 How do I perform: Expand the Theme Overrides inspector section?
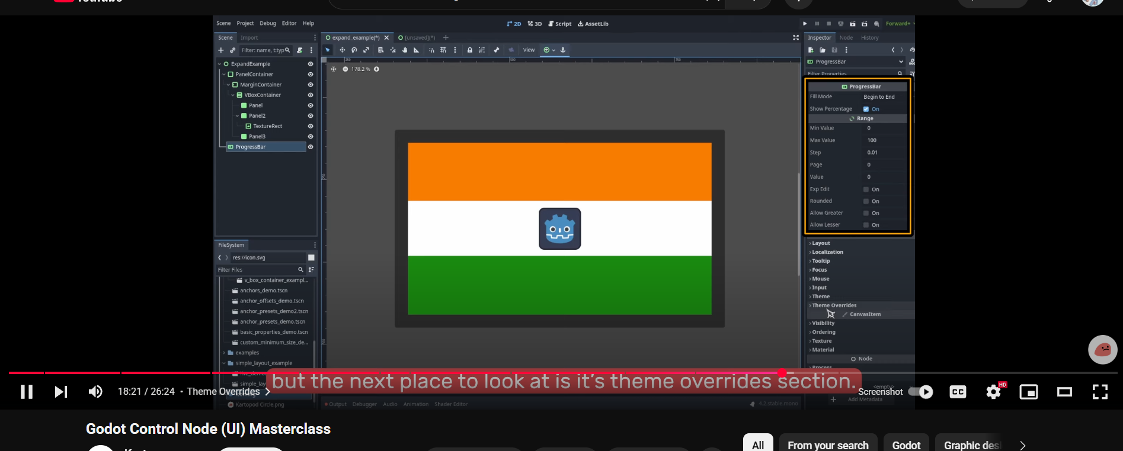833,305
